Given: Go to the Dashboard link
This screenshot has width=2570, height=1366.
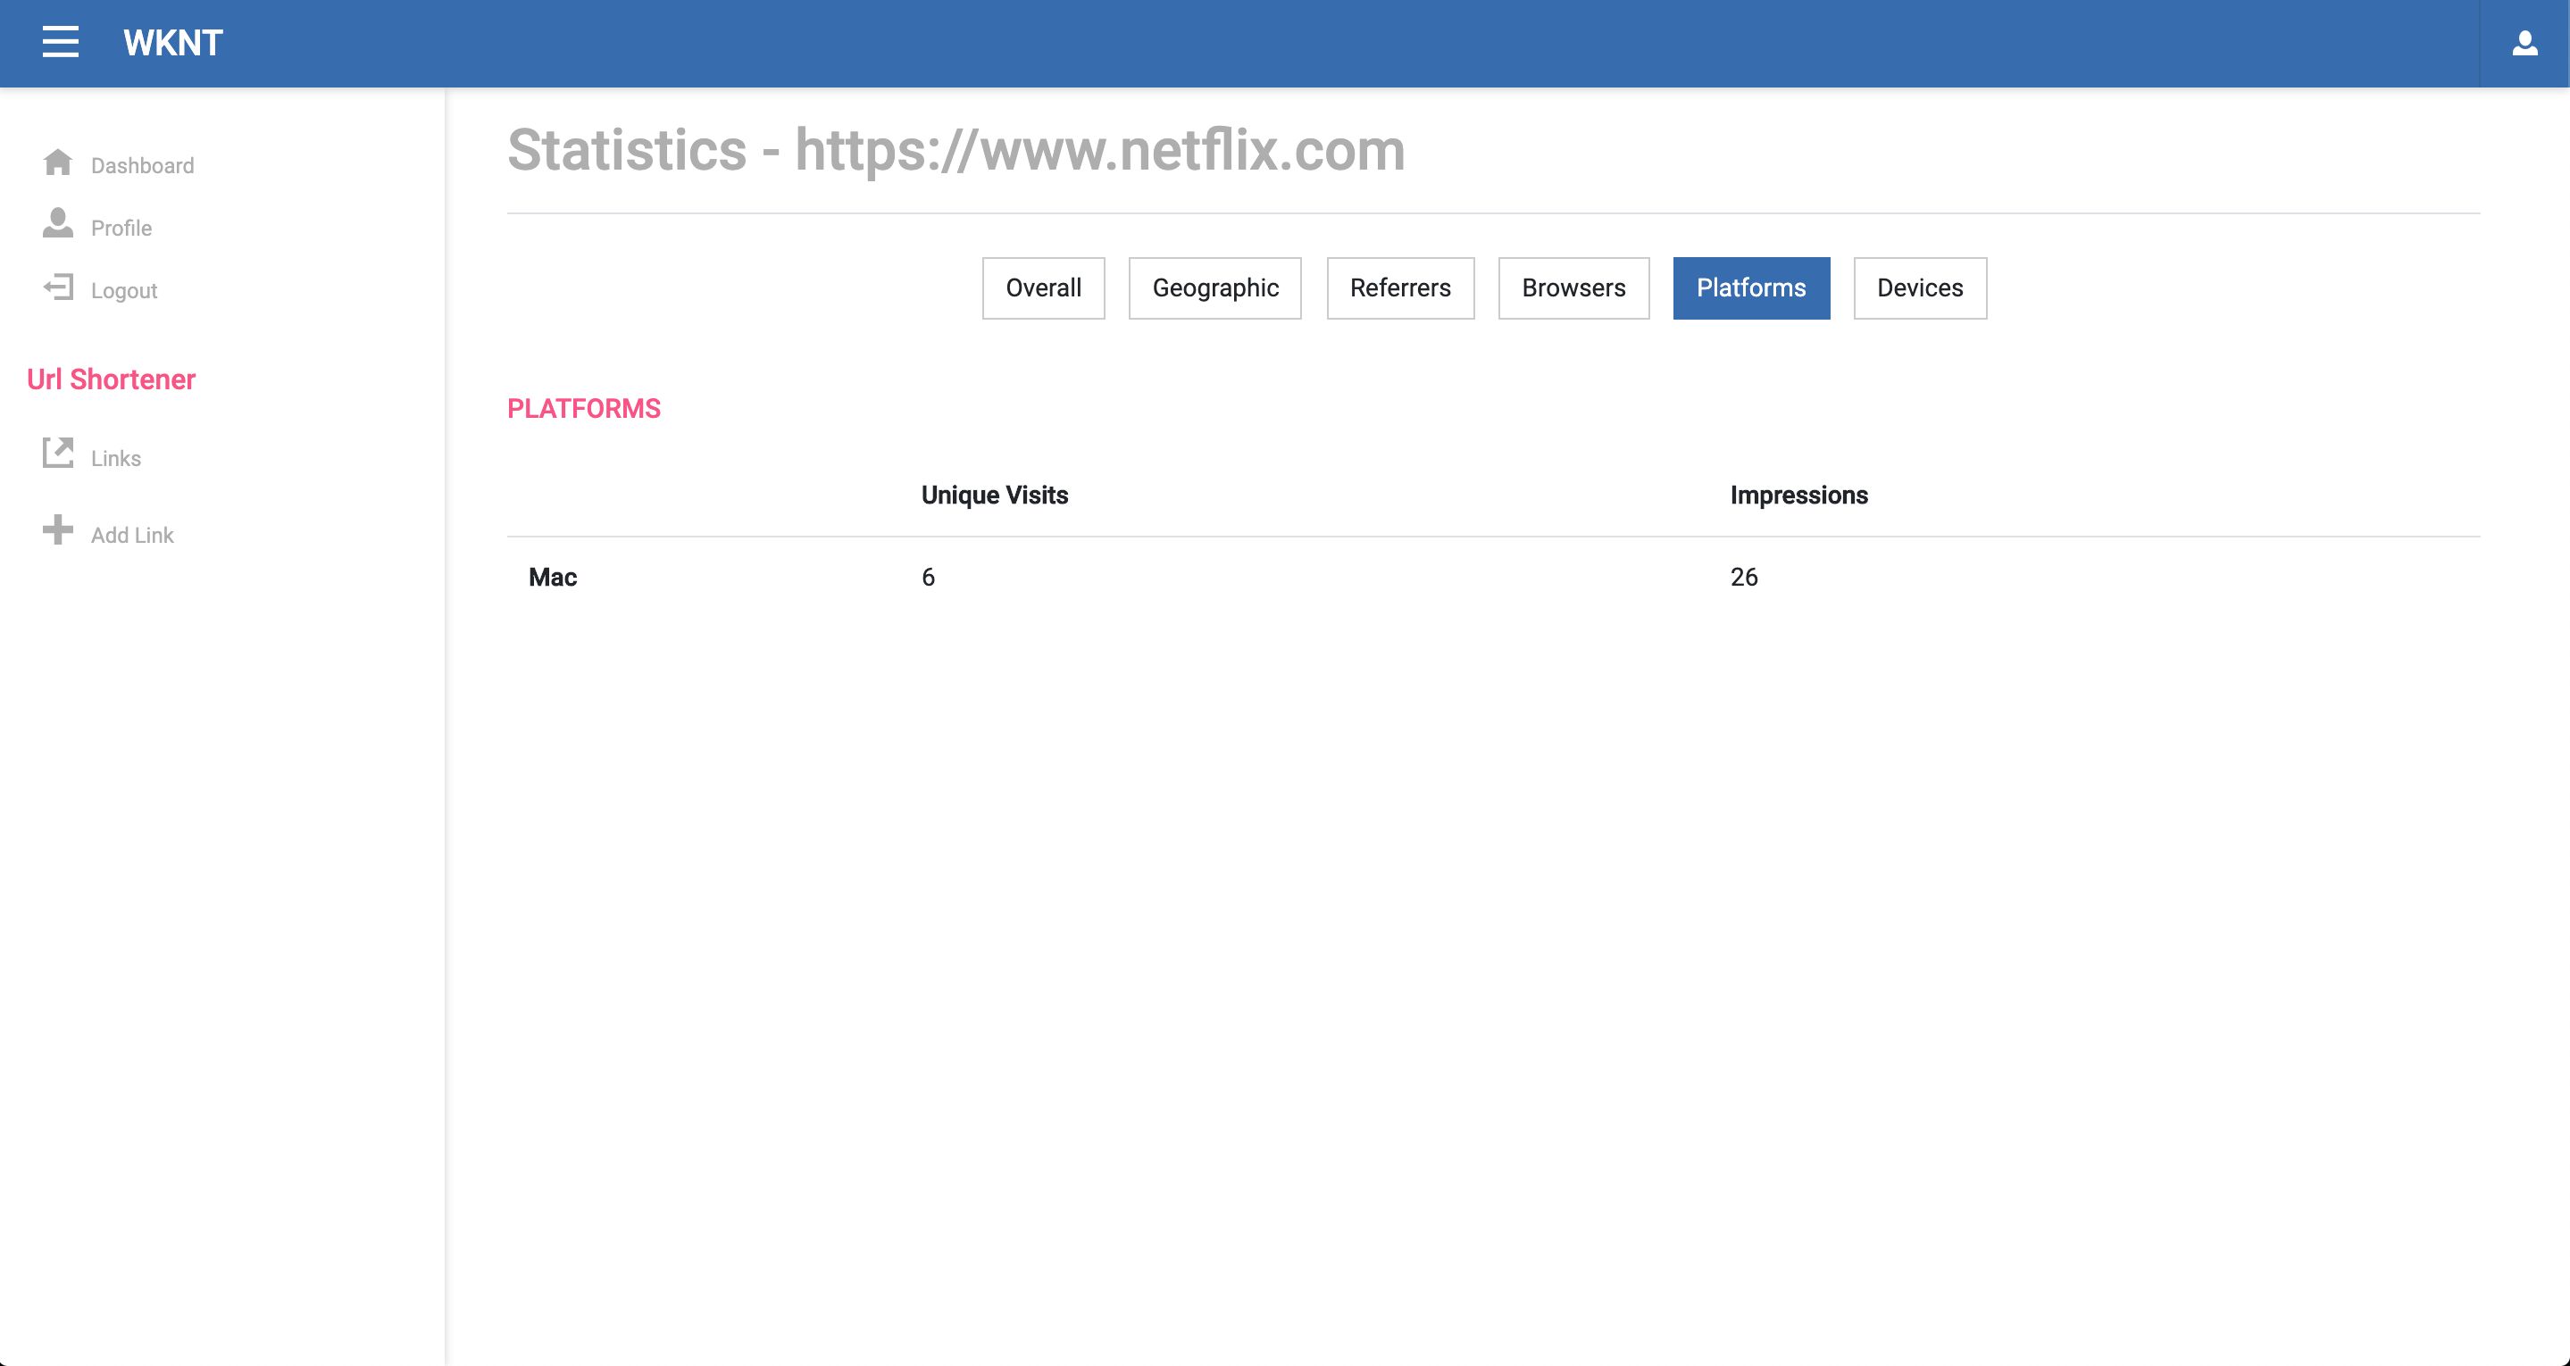Looking at the screenshot, I should click(x=143, y=166).
